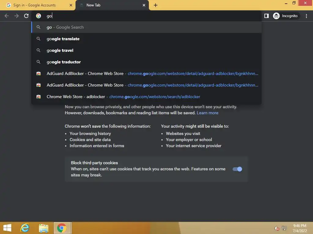Image resolution: width=313 pixels, height=234 pixels.
Task: Click 'Websites you visit' text
Action: tap(183, 133)
